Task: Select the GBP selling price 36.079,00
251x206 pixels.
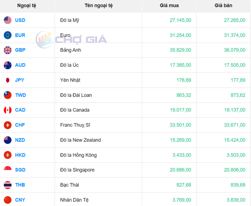Action: point(234,50)
